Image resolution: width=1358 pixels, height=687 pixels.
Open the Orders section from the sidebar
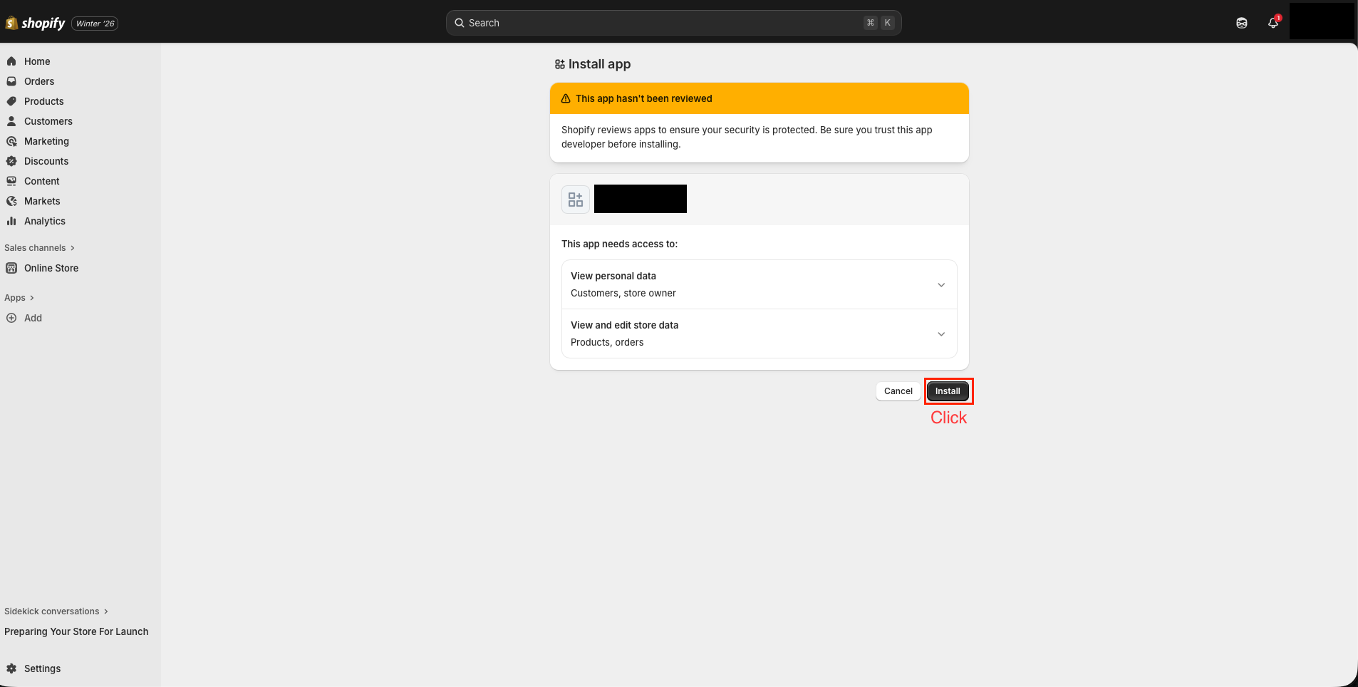(39, 81)
